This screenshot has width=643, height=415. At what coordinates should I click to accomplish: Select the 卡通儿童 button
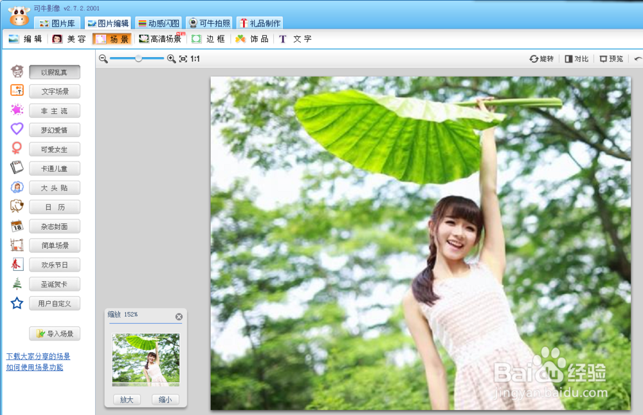click(x=55, y=169)
